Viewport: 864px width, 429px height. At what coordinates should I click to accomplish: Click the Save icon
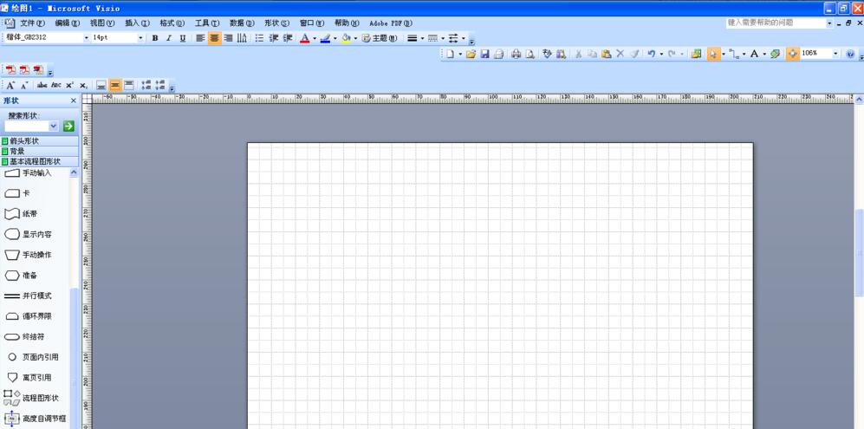click(485, 54)
